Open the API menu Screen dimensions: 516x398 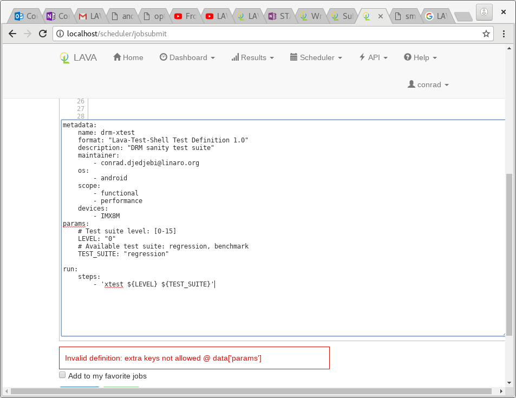[x=373, y=57]
